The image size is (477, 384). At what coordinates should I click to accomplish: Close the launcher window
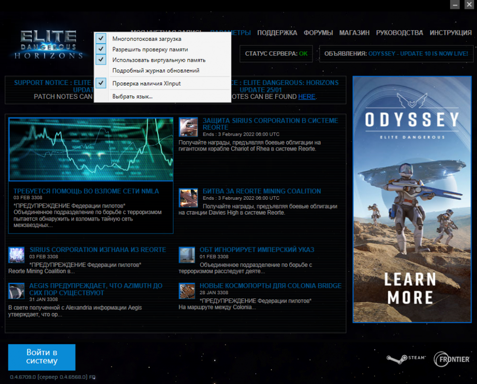(x=469, y=4)
